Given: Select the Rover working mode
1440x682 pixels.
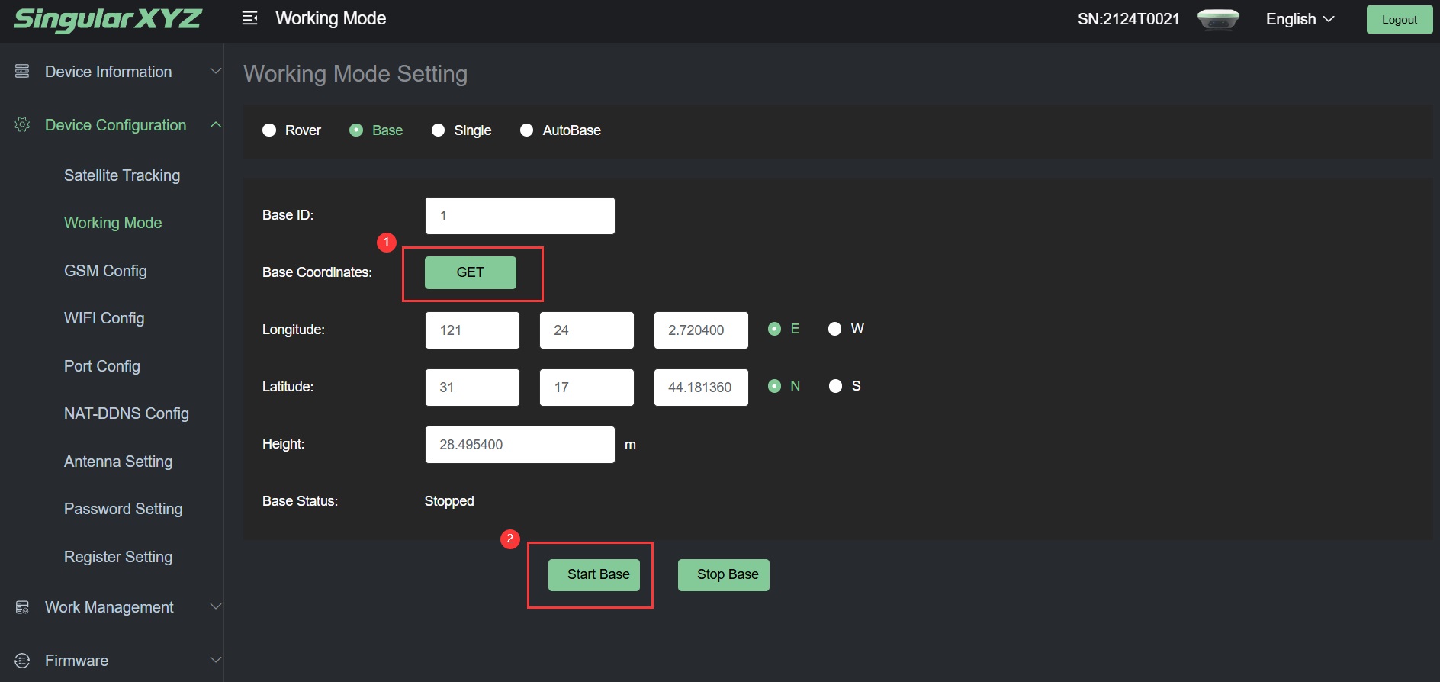Looking at the screenshot, I should 269,130.
